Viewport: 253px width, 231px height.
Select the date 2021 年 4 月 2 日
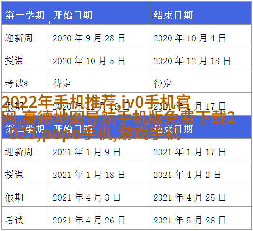pyautogui.click(x=187, y=175)
